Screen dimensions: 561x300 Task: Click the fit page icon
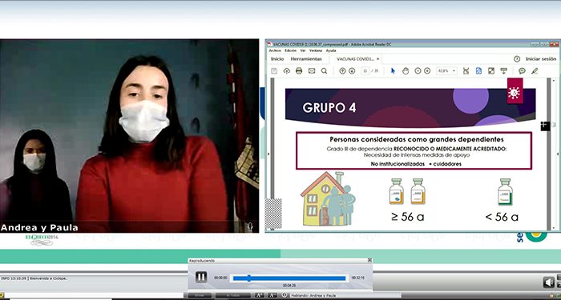(478, 70)
